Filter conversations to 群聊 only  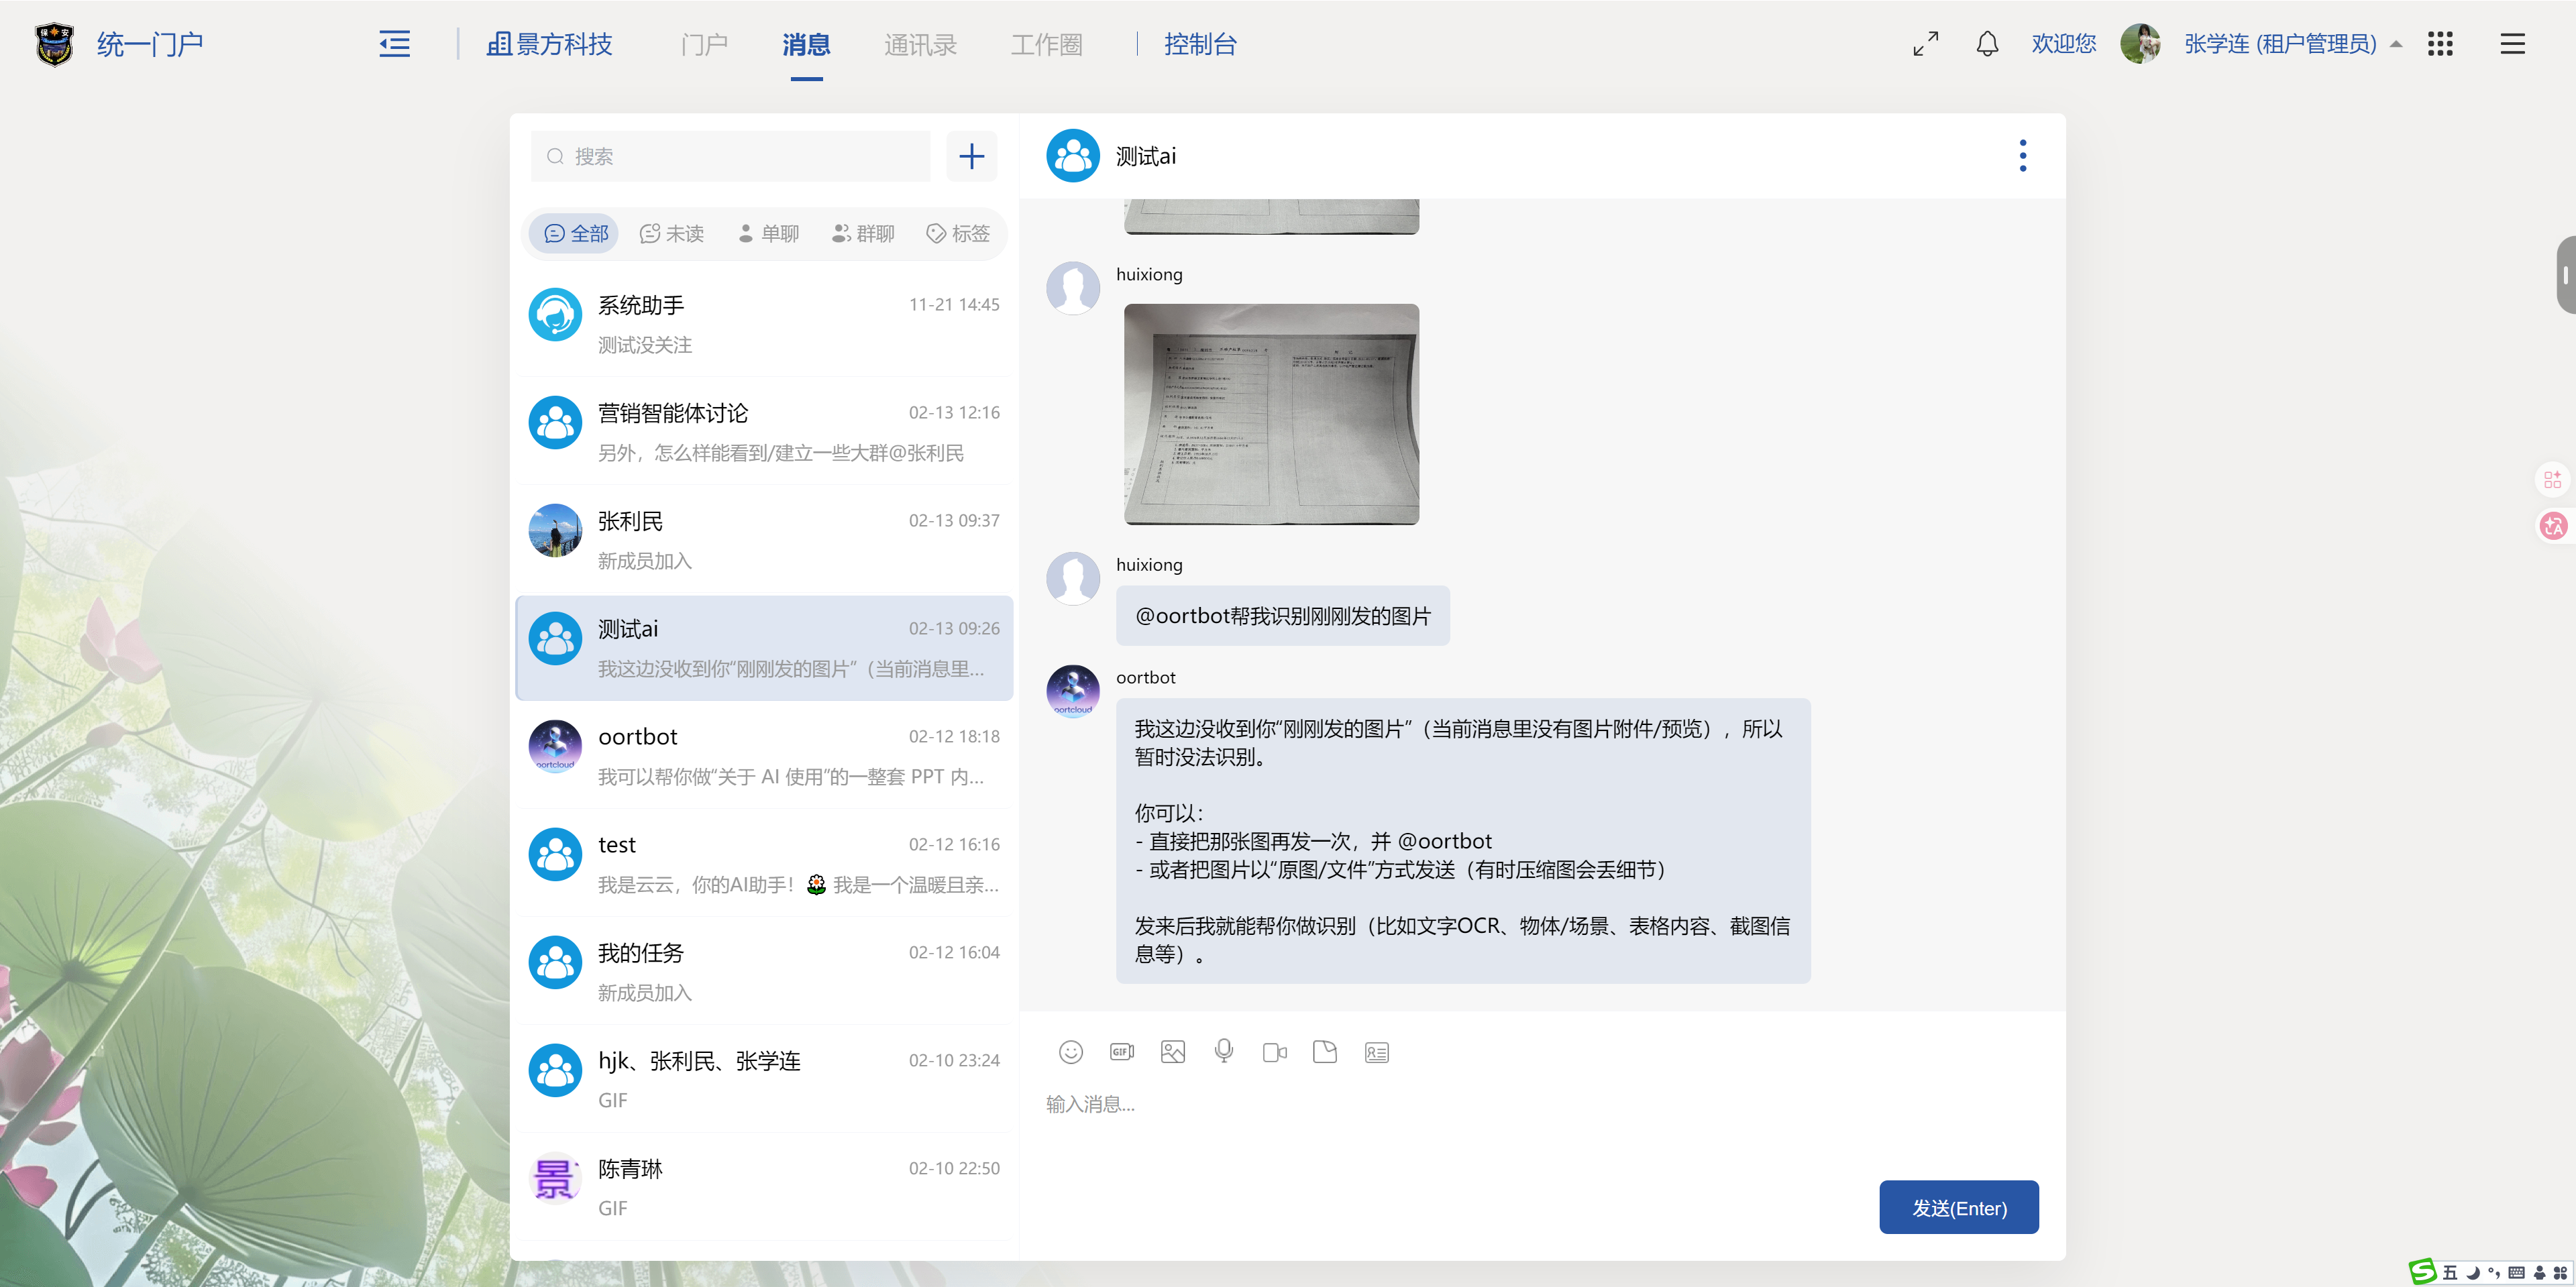[863, 233]
